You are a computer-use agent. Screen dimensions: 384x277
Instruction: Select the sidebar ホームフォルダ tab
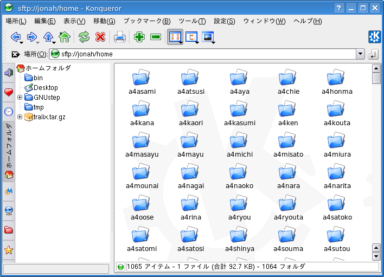click(x=9, y=151)
